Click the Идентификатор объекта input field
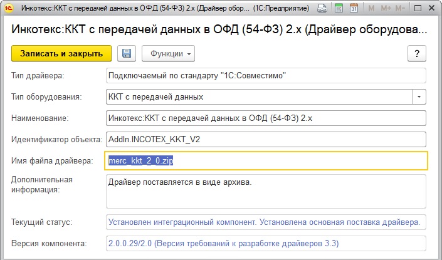 tap(266, 140)
